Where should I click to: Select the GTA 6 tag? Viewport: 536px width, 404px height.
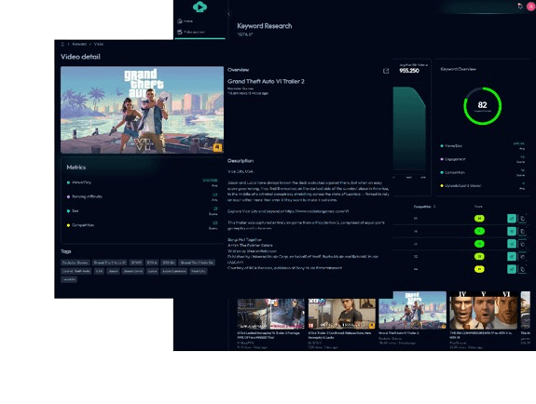pyautogui.click(x=152, y=263)
